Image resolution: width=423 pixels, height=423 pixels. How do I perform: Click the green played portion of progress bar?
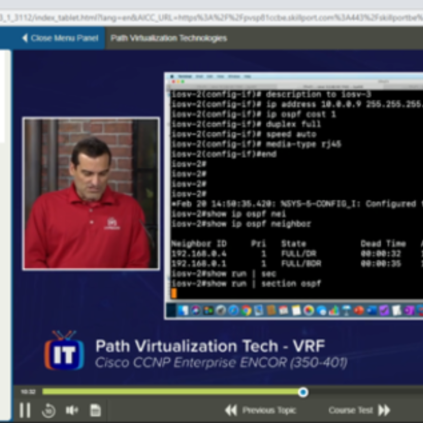coord(170,392)
